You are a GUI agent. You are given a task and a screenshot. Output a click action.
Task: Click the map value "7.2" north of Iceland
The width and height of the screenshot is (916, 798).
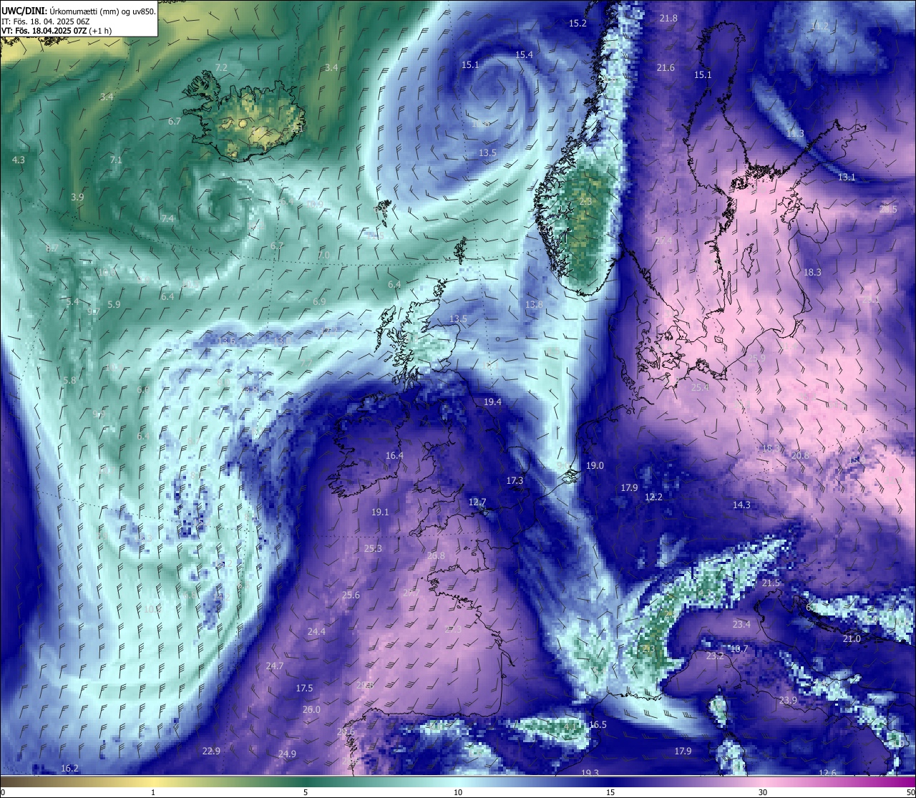(221, 67)
